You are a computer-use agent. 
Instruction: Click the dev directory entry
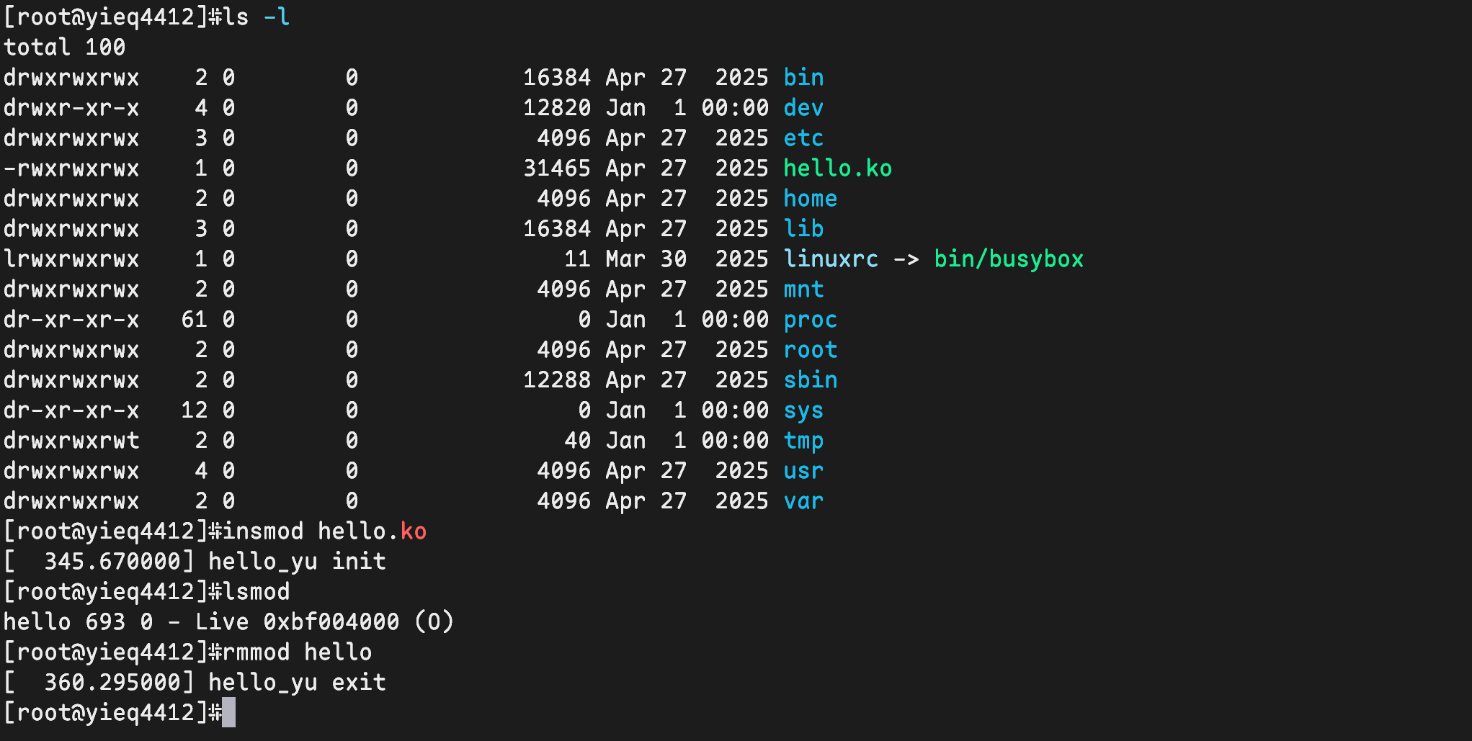[x=803, y=108]
